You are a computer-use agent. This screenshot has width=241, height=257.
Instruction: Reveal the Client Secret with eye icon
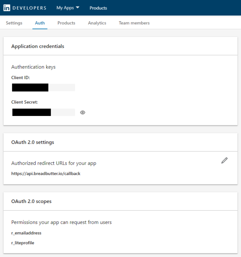click(83, 113)
